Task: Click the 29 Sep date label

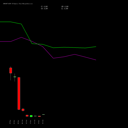Action: (x=10, y=122)
